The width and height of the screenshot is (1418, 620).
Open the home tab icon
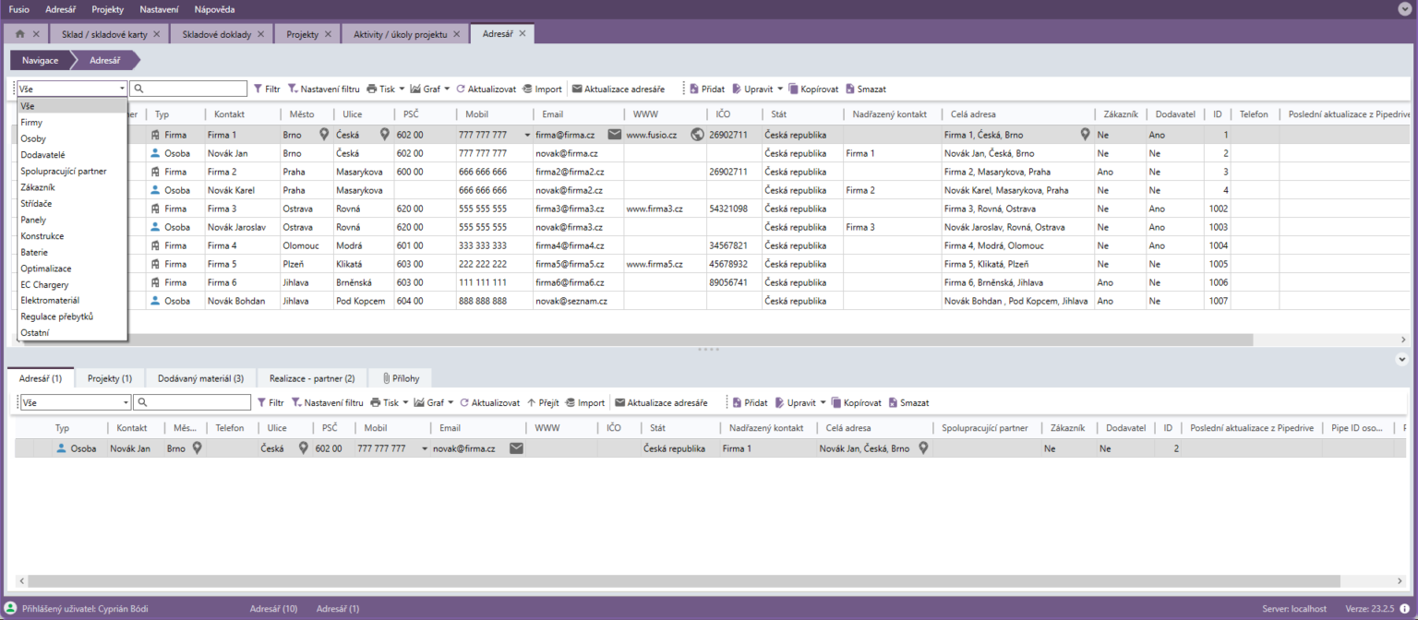click(x=20, y=34)
